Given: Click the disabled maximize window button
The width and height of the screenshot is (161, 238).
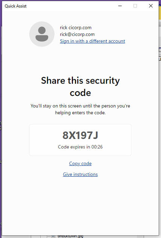Looking at the screenshot, I should click(135, 6).
